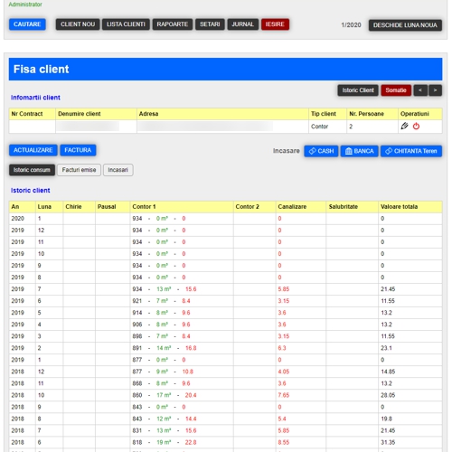Record a CASH payment
Screen dimensions: 452x452
click(x=321, y=151)
